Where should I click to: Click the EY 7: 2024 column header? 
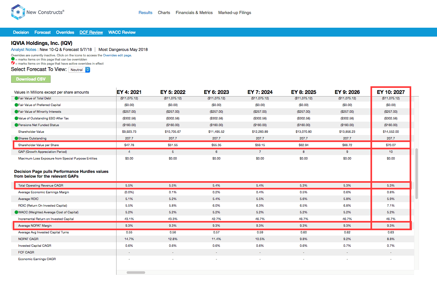pos(260,92)
